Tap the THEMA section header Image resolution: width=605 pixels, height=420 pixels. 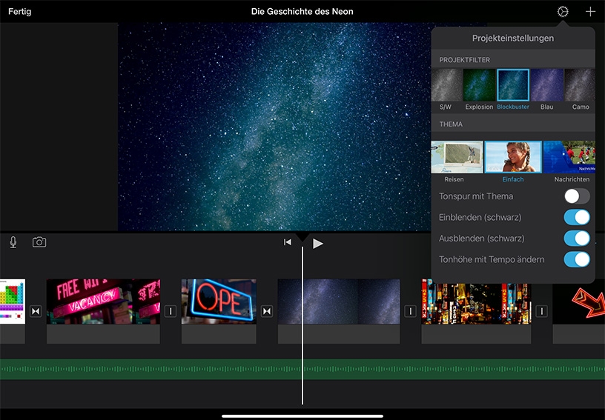(451, 124)
